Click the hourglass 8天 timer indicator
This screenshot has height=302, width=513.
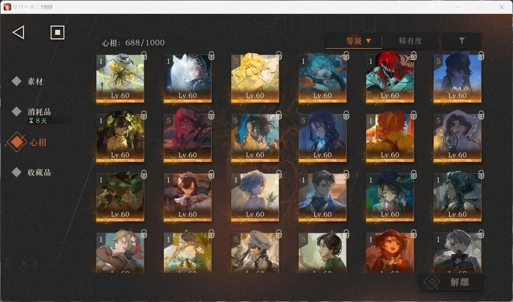(38, 121)
